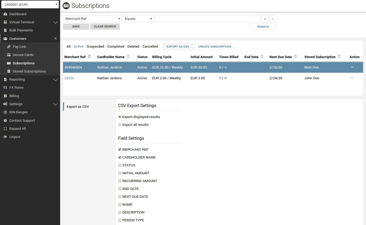Screen dimensions: 366x225
Task: Enable RECURRING AMOUNT field checkbox
Action: point(120,181)
